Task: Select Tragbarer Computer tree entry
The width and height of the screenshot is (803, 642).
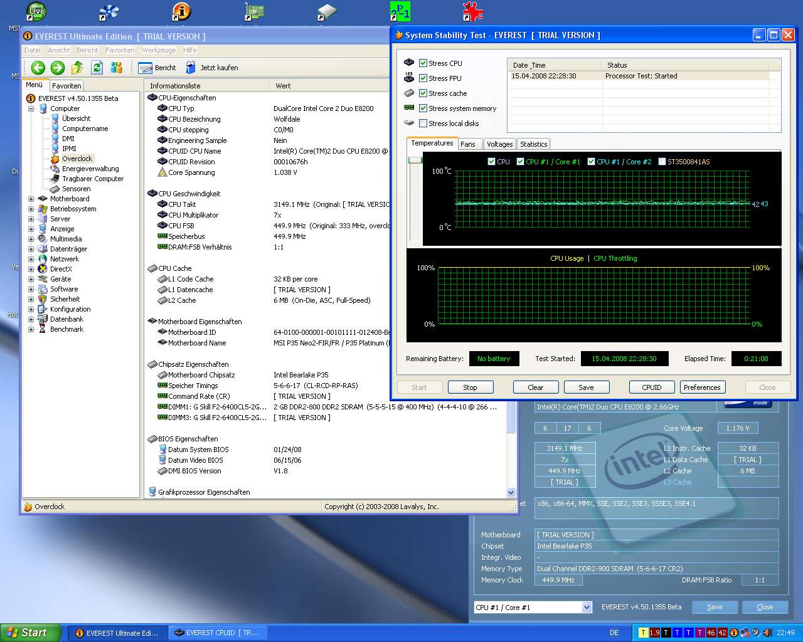Action: click(93, 179)
